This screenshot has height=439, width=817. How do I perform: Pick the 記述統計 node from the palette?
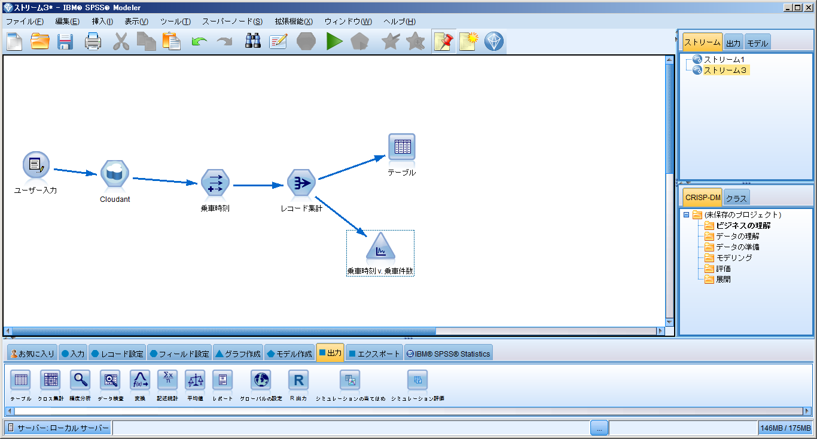tap(167, 380)
